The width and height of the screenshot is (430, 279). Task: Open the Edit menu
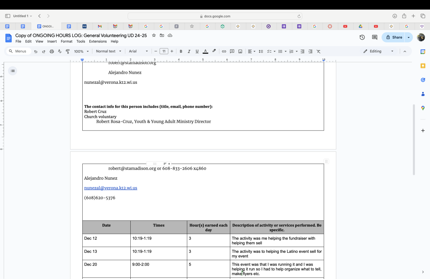(x=28, y=41)
